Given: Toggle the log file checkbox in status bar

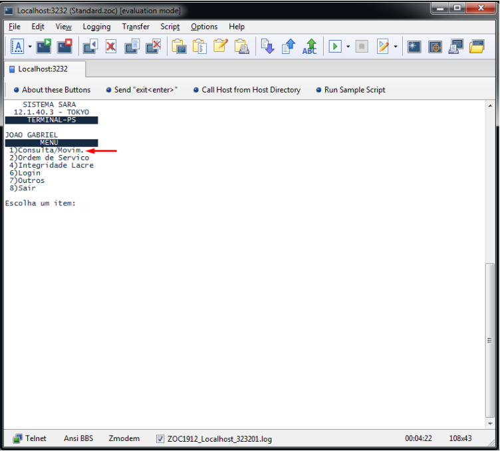Looking at the screenshot, I should (x=160, y=439).
